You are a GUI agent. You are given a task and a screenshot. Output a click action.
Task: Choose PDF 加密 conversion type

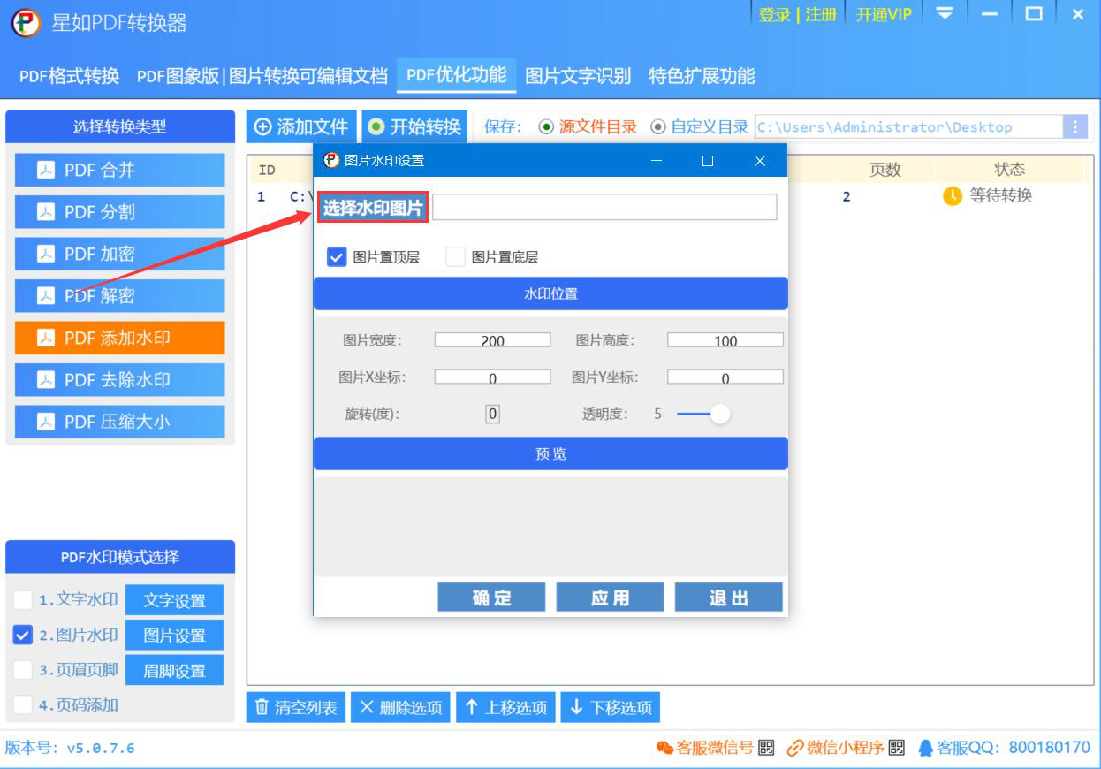pos(120,254)
